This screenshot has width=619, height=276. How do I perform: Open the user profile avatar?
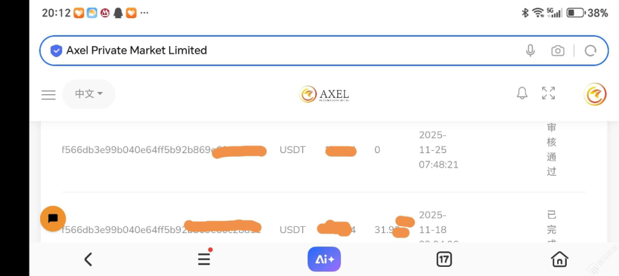[594, 94]
